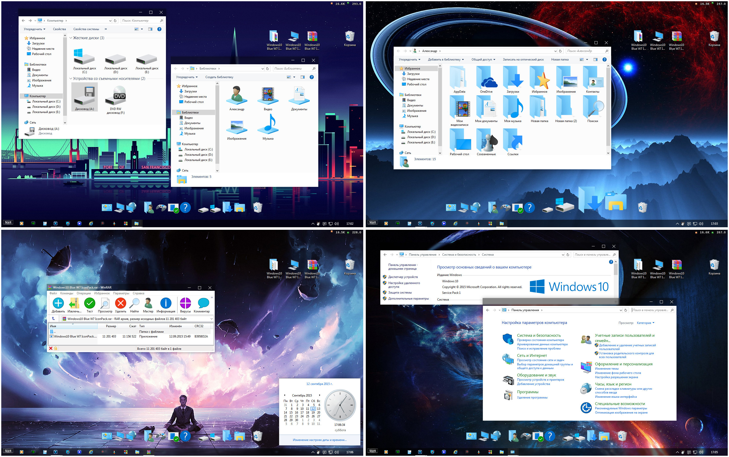This screenshot has height=457, width=729.
Task: Click WinRAR's Добавить (Add) toolbar icon
Action: [x=58, y=303]
